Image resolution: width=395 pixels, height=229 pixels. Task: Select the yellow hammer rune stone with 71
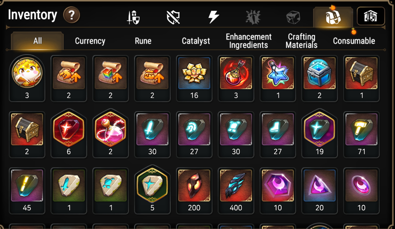point(361,135)
